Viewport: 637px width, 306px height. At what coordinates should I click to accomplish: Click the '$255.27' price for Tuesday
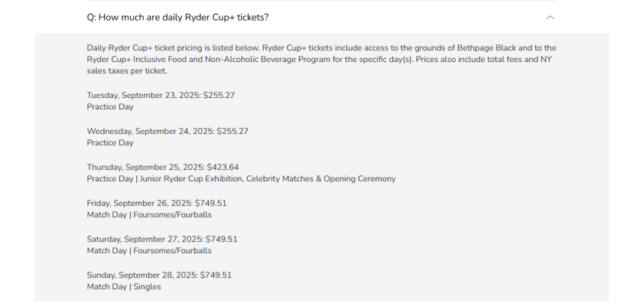coord(219,96)
